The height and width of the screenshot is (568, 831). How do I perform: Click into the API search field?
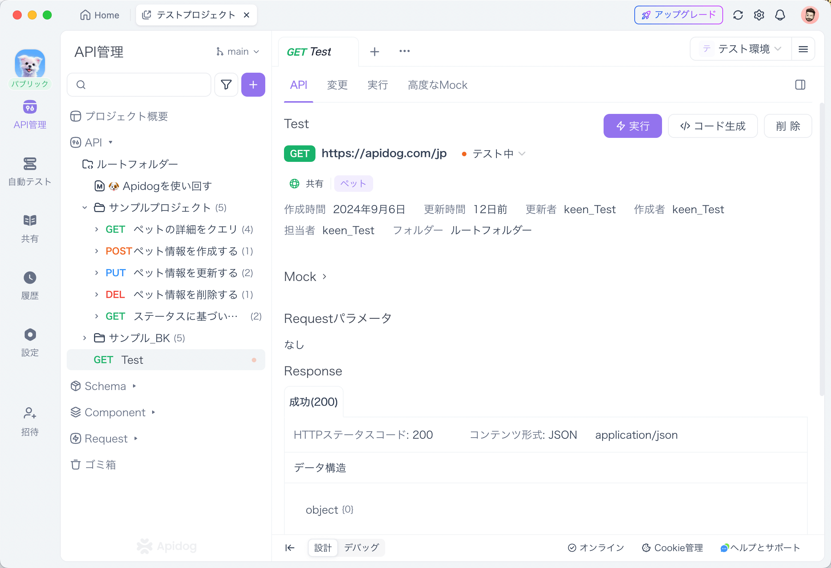(x=139, y=85)
